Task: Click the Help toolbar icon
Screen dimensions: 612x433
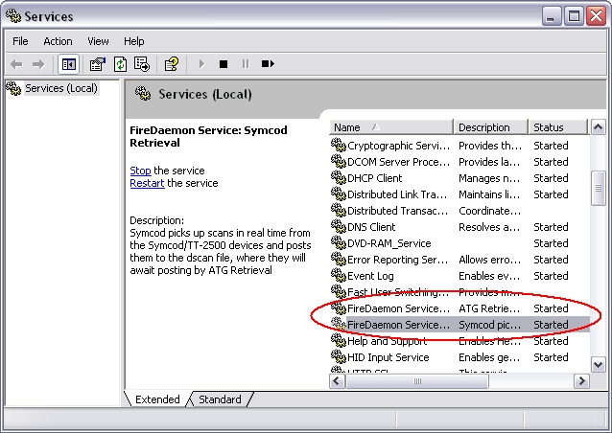Action: tap(172, 64)
